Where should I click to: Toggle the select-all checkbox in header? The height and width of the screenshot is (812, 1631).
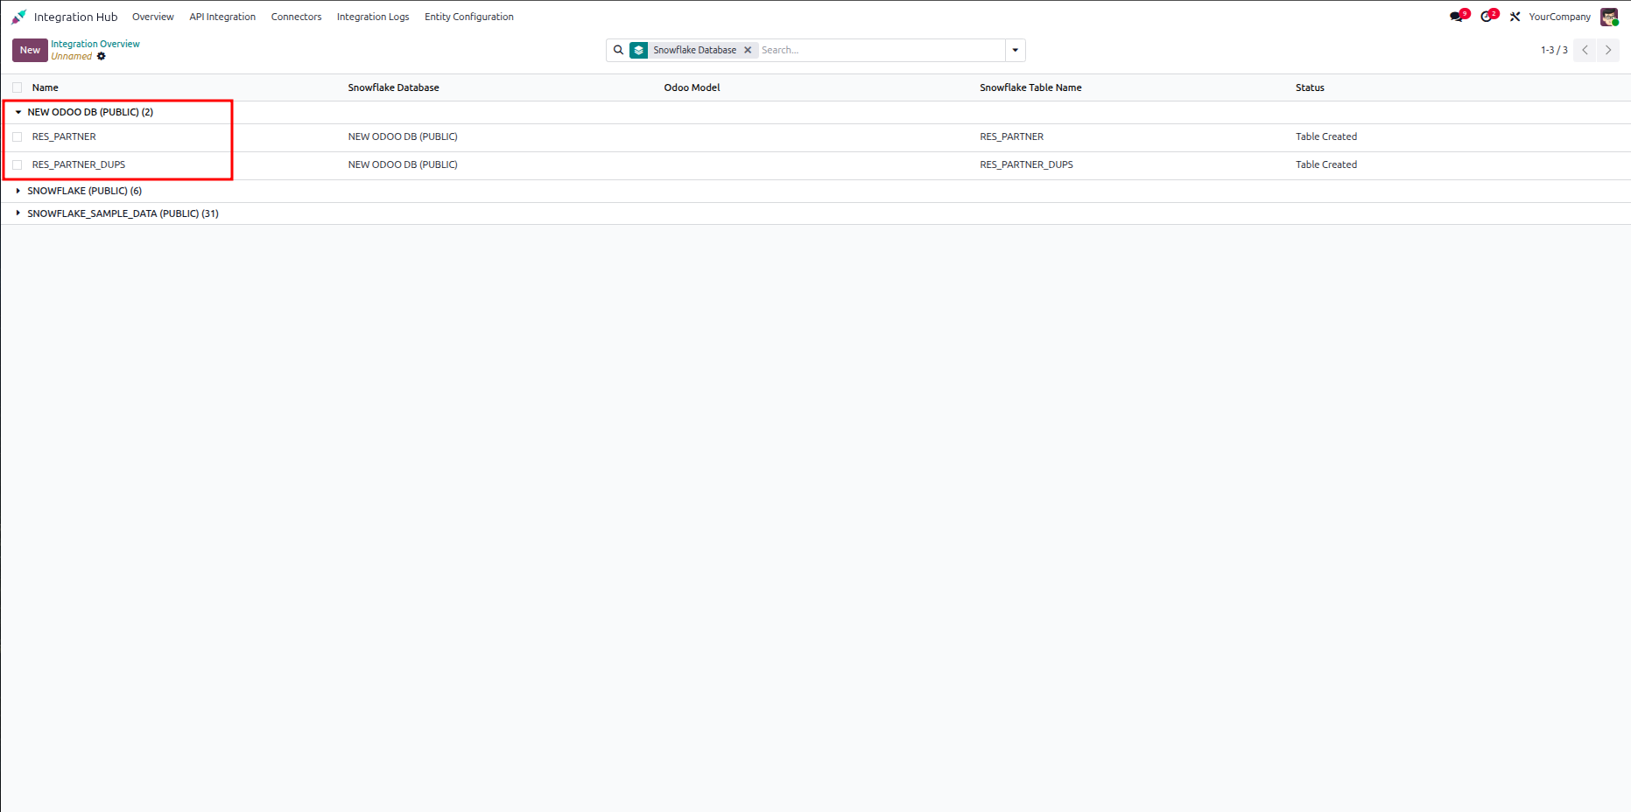click(x=18, y=87)
